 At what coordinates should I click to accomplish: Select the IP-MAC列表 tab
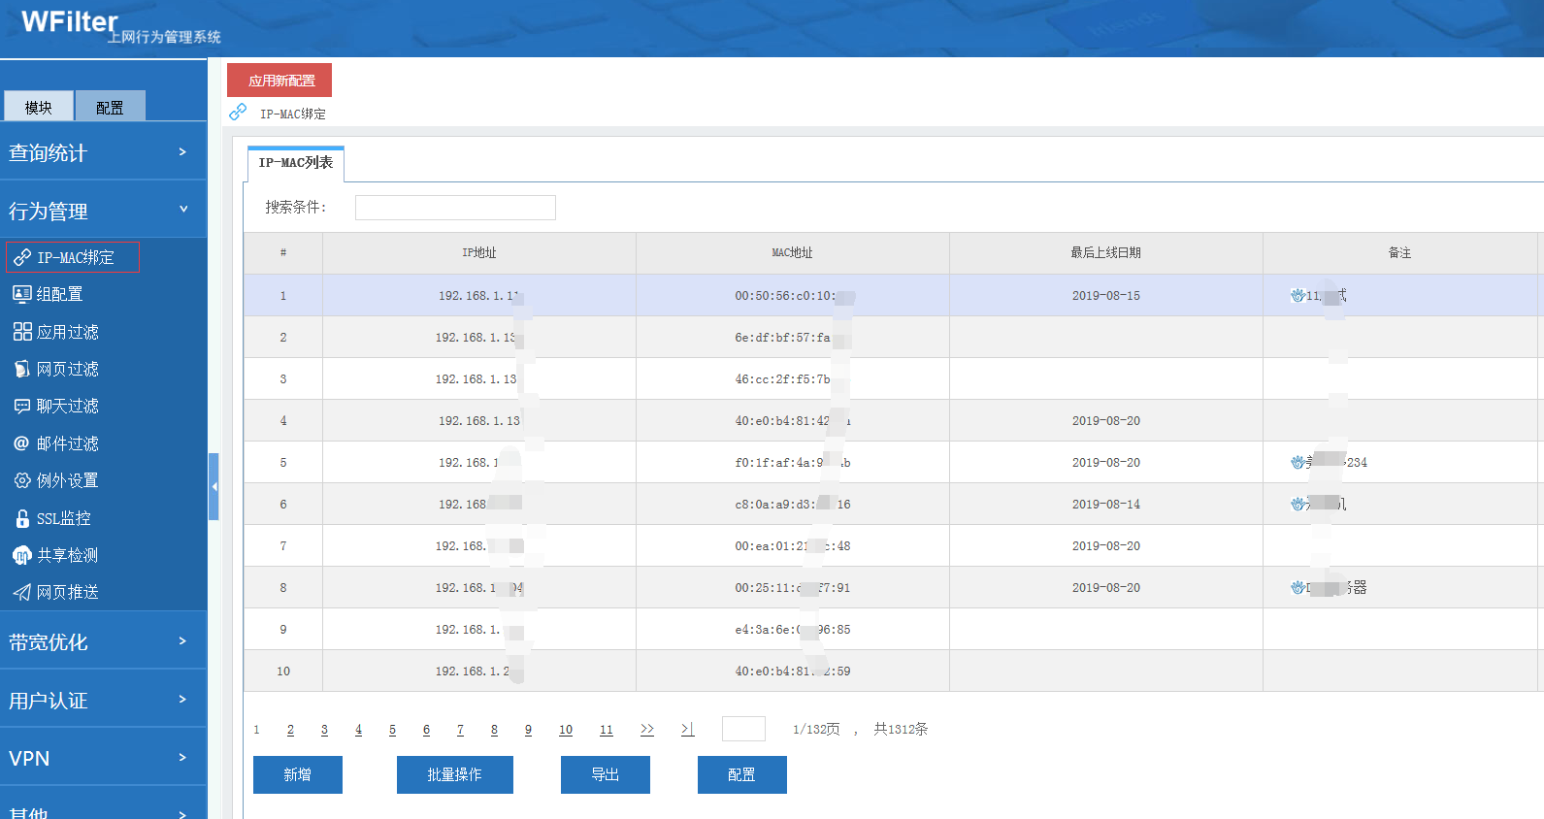click(296, 163)
